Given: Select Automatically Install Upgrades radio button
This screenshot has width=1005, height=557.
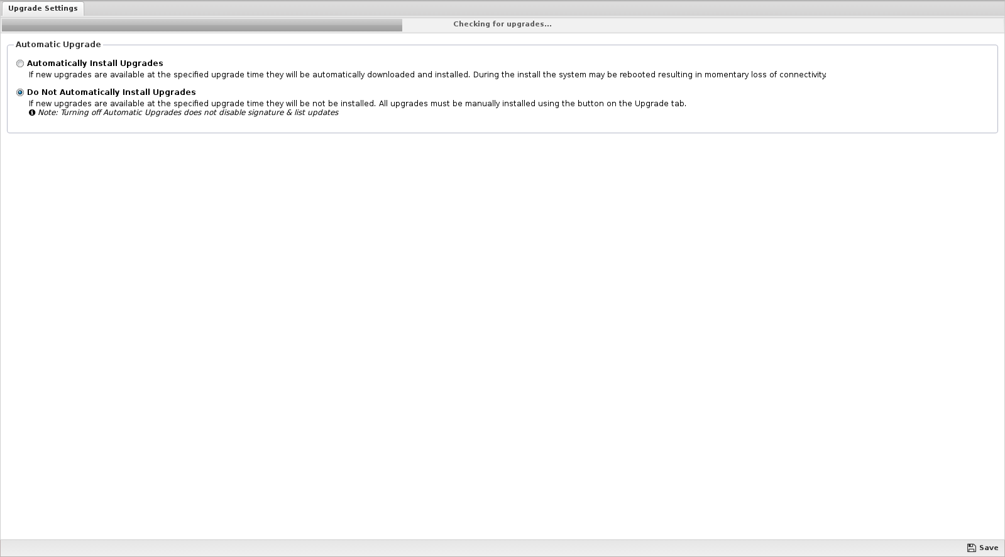Looking at the screenshot, I should 20,63.
